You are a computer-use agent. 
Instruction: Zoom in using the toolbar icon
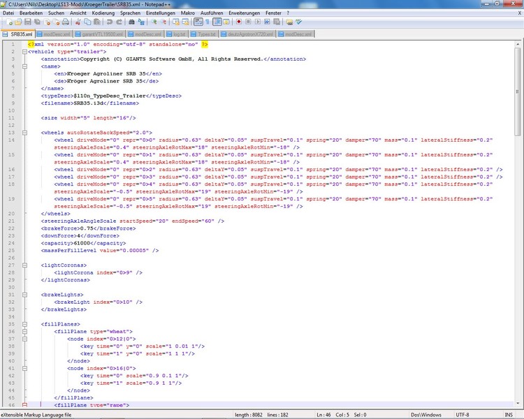pyautogui.click(x=154, y=22)
